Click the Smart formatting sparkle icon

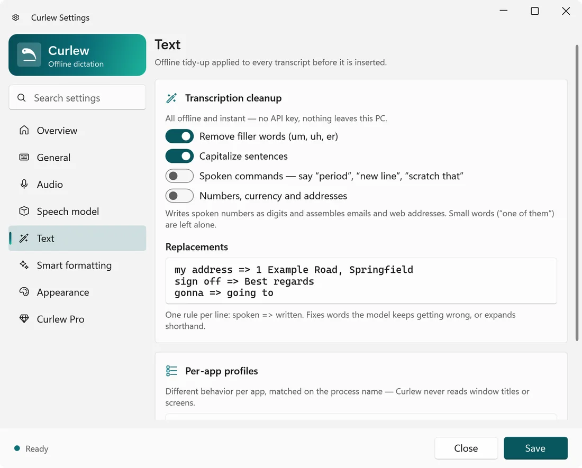[x=24, y=265]
